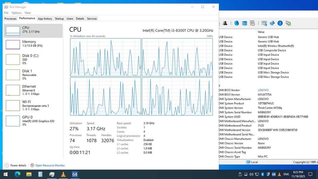Click the Local status bar entry in AIDA64
The image size is (318, 179).
point(252,162)
